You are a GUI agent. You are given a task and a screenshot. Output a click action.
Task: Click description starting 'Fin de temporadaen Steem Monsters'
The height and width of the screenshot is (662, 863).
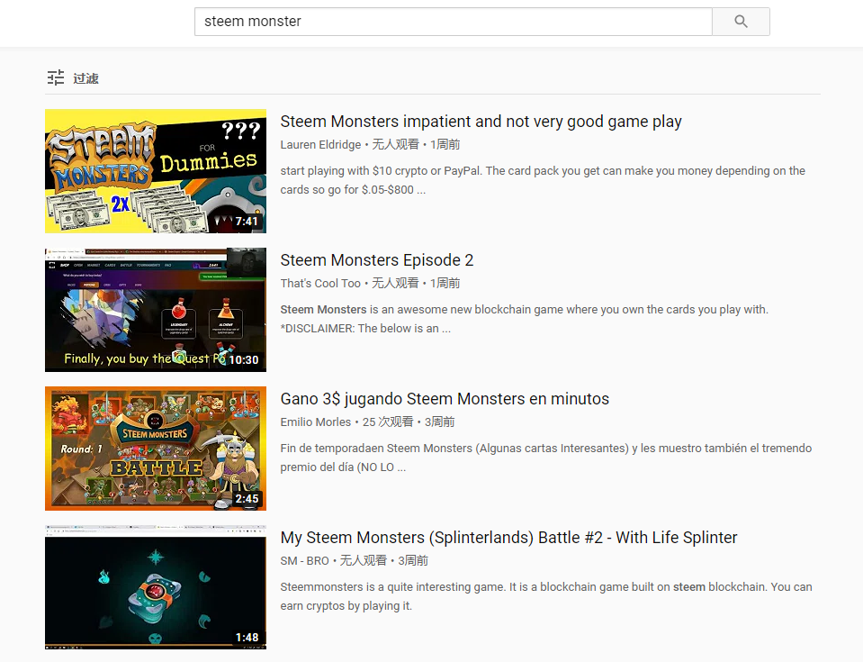(546, 458)
